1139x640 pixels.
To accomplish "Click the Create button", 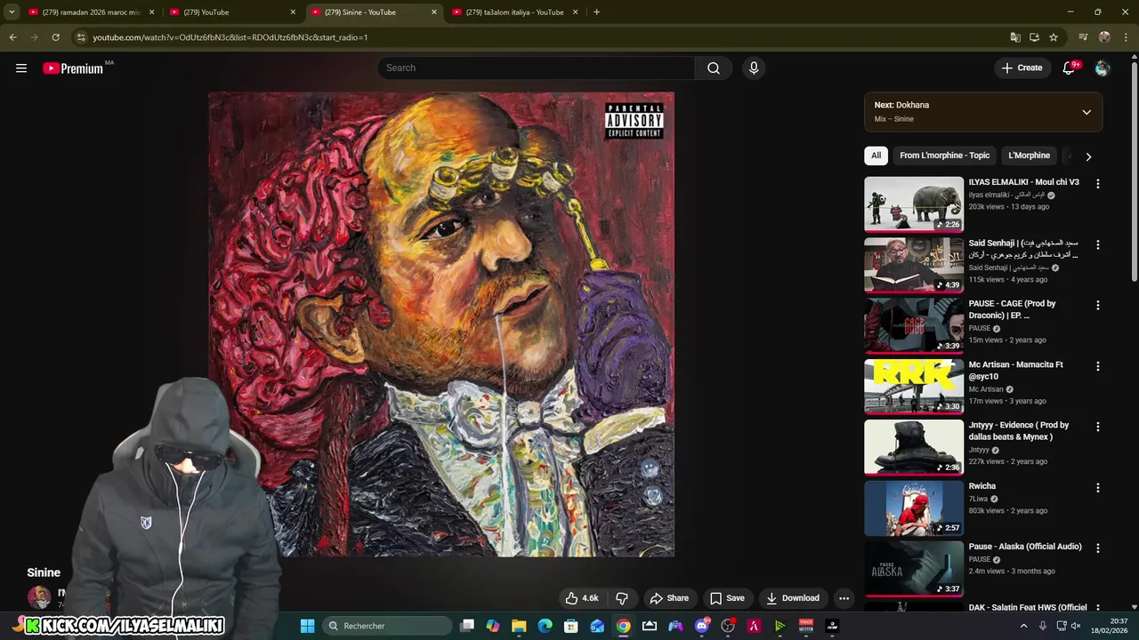I will (x=1022, y=68).
